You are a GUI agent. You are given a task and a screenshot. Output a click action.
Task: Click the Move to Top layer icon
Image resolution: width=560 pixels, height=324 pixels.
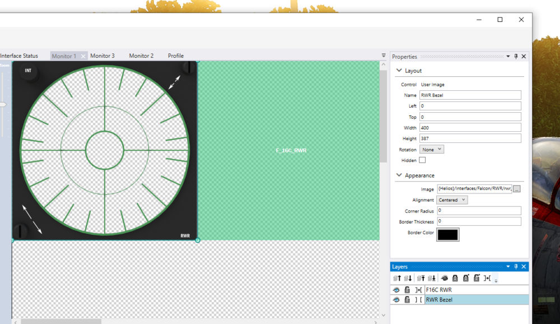tap(421, 278)
